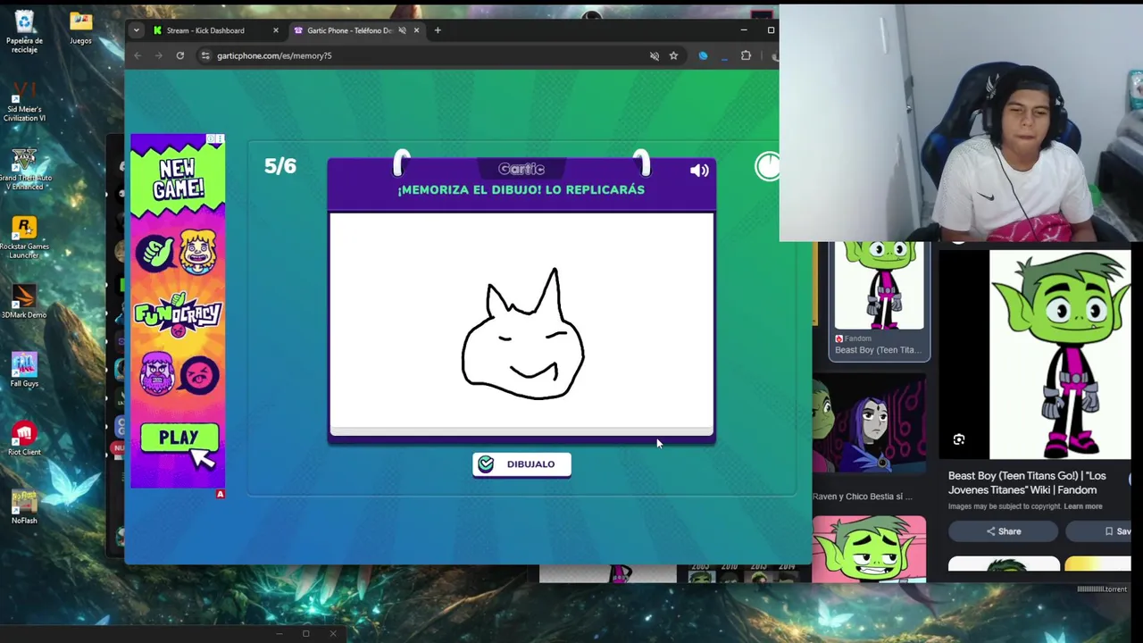Click the Share button in image panel

1003,531
